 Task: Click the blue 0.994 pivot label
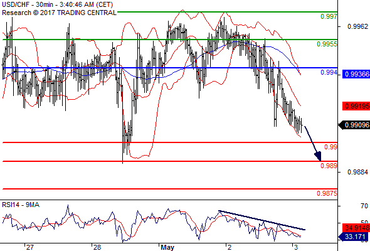tap(329, 72)
